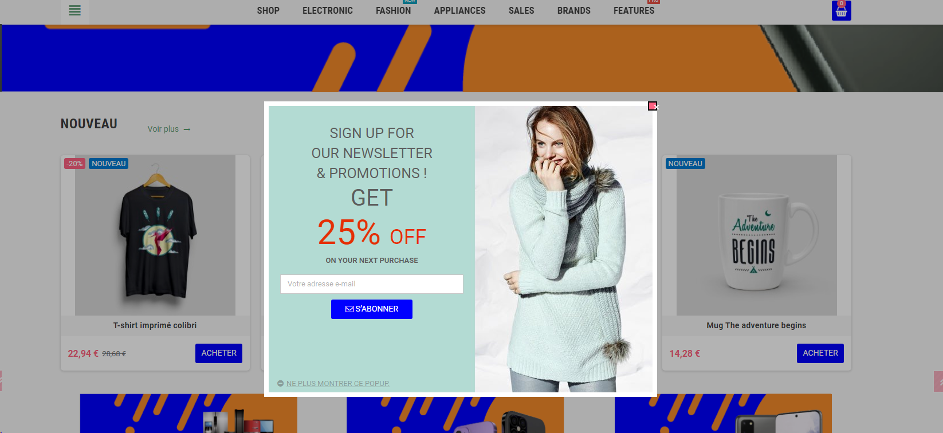Viewport: 943px width, 433px height.
Task: Click the pink scroll-up arrow on right edge
Action: pyautogui.click(x=938, y=381)
